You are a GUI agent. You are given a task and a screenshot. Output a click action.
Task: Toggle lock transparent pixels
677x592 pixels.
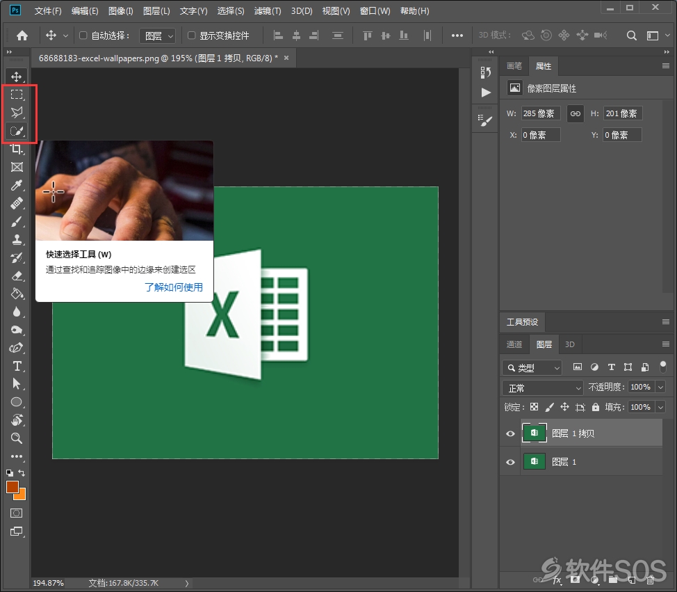pyautogui.click(x=534, y=407)
